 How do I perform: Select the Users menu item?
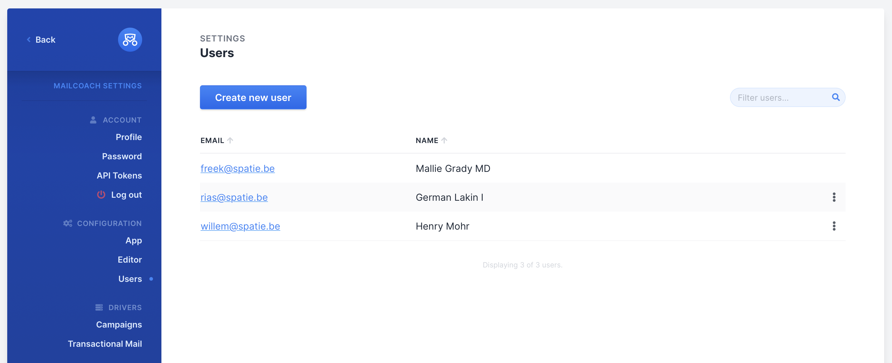pos(130,279)
